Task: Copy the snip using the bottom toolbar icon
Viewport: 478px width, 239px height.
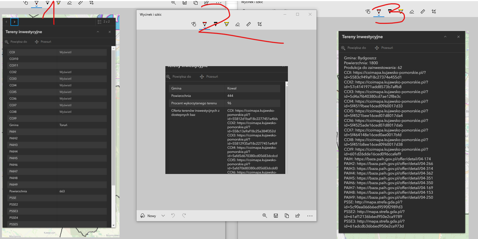Action: tap(287, 216)
